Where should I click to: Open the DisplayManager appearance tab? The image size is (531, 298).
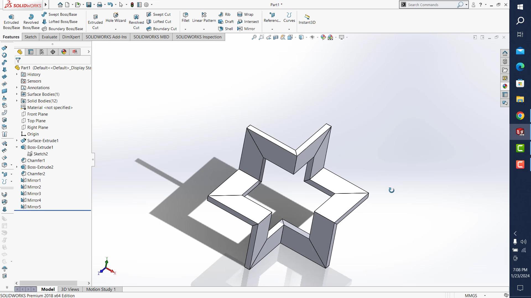(64, 52)
